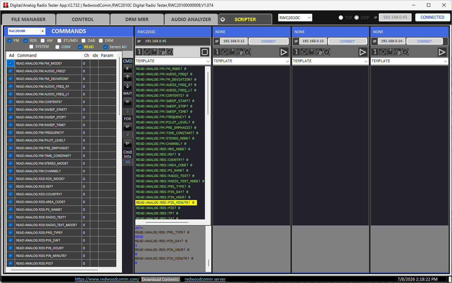Select the TCP radio button

(x=341, y=17)
